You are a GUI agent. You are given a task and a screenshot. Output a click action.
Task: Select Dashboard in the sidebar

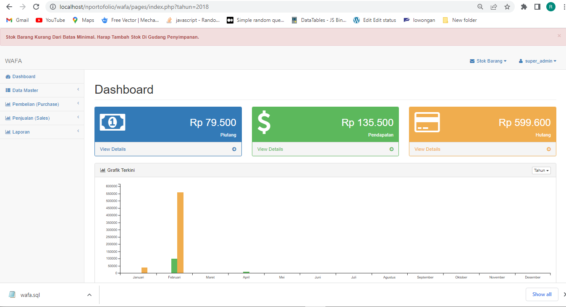(24, 76)
